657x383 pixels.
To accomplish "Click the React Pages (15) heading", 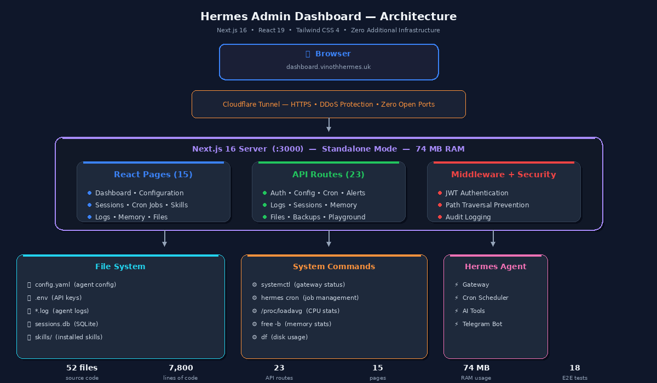I will [x=153, y=175].
